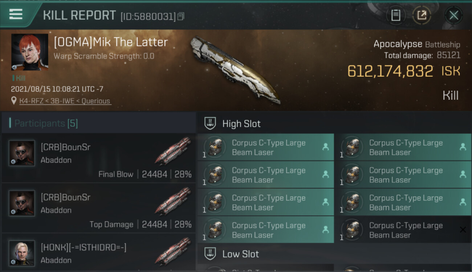This screenshot has width=472, height=272.
Task: Copy the kill report ID
Action: (181, 16)
